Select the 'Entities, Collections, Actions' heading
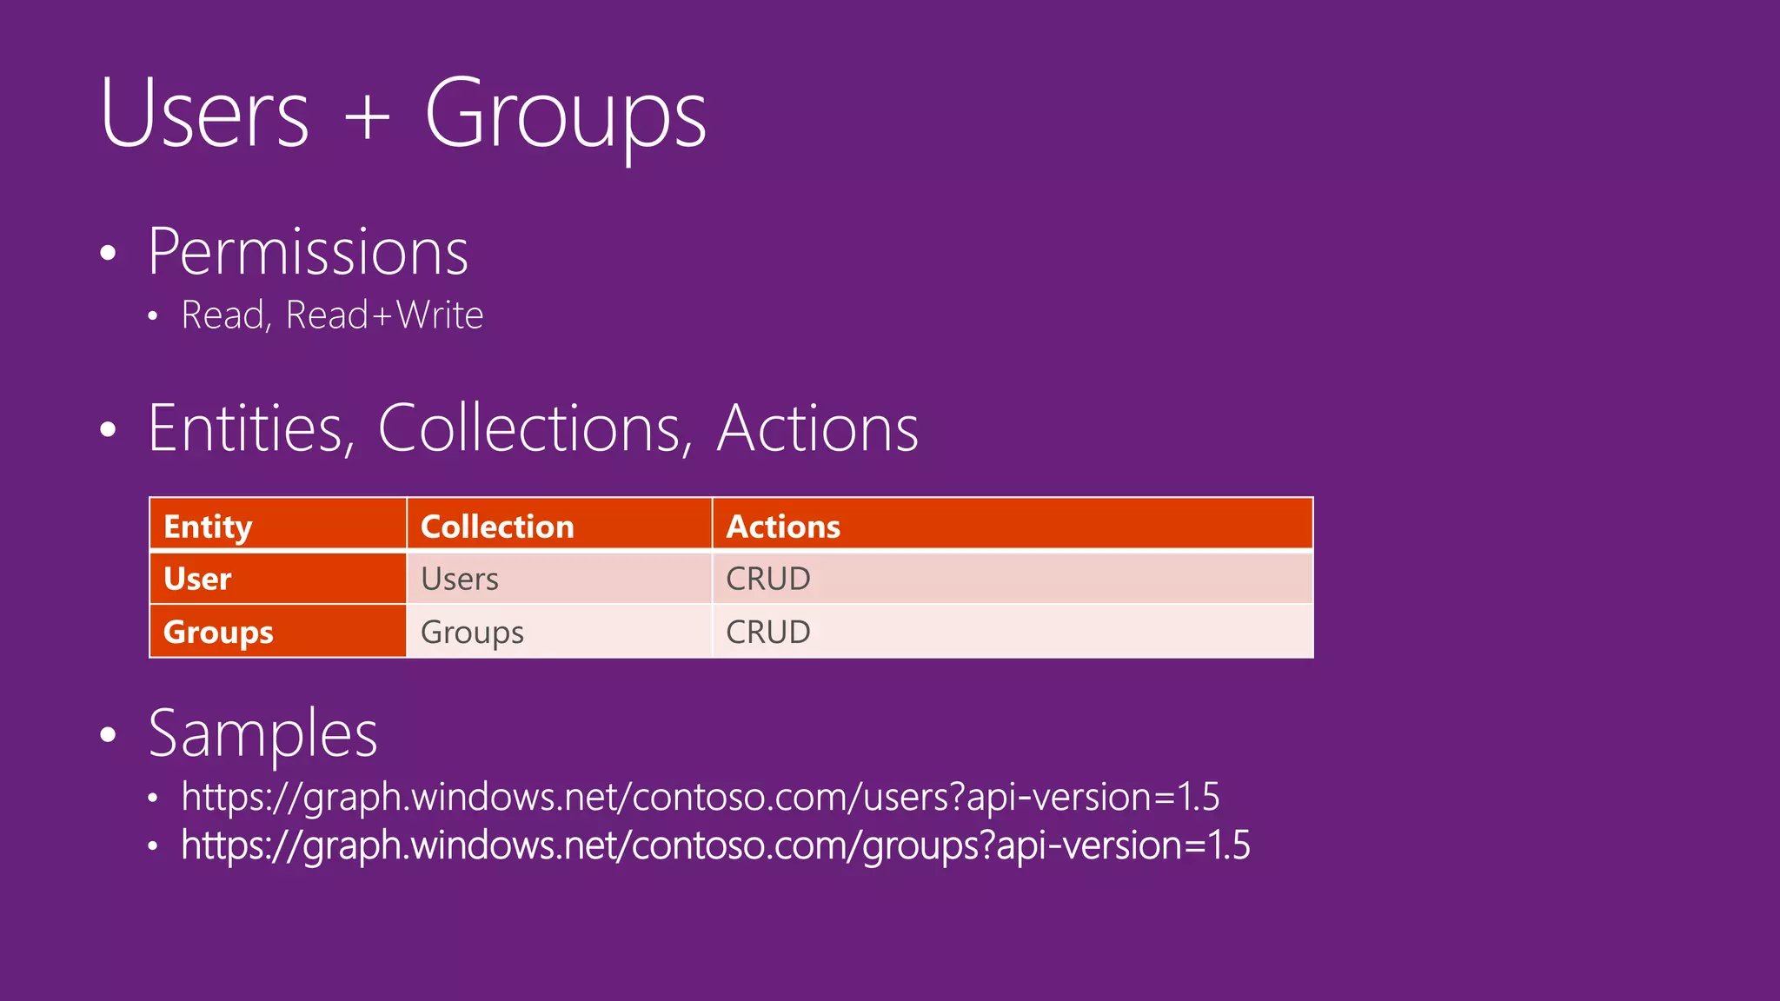The width and height of the screenshot is (1780, 1001). coord(533,428)
